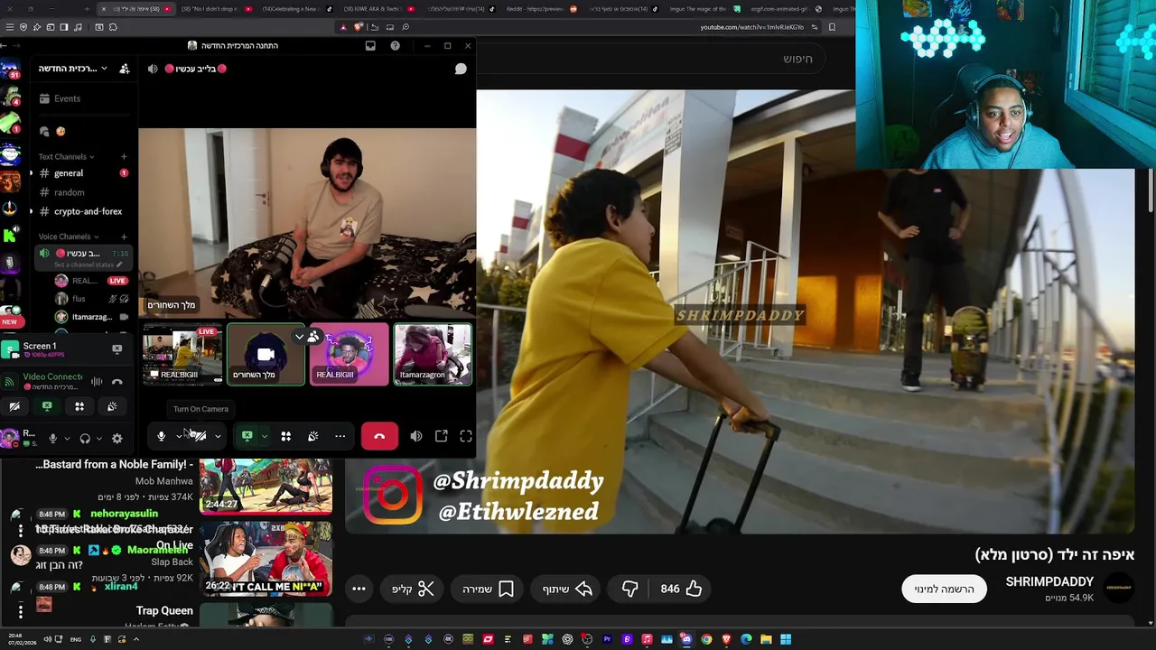Add a new voice channel plus icon
Image resolution: width=1156 pixels, height=650 pixels.
124,237
